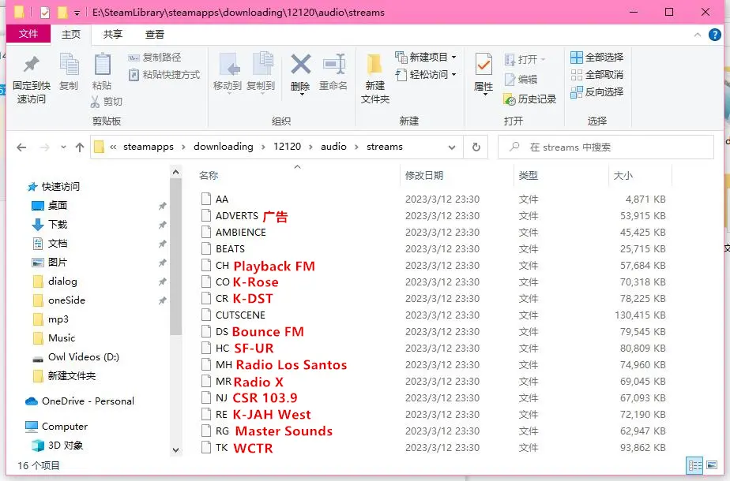730x481 pixels.
Task: Collapse the ribbon with the chevron
Action: coord(698,35)
